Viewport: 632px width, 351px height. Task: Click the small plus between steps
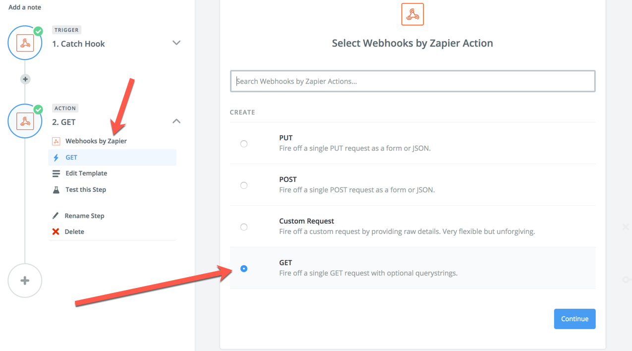[25, 79]
